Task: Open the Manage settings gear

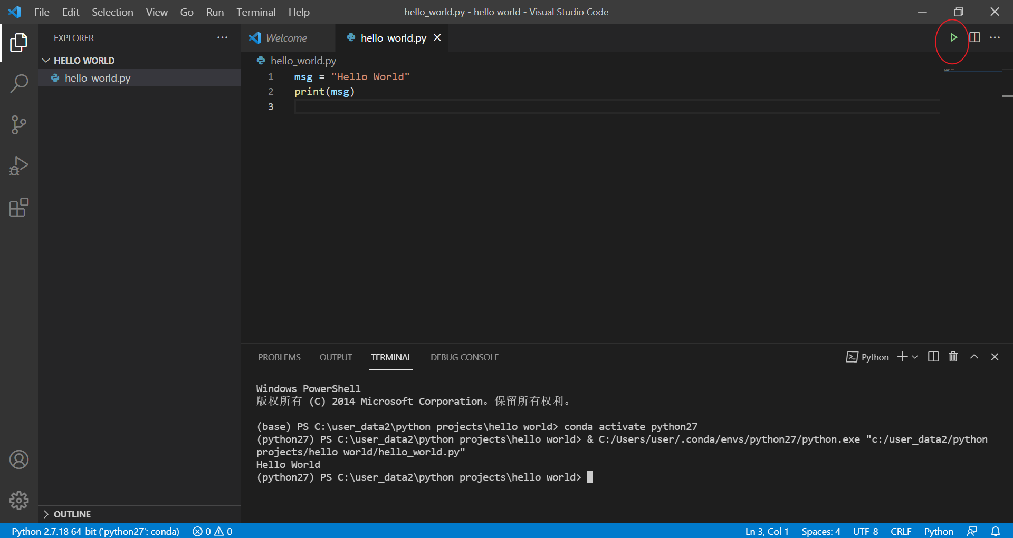Action: pos(19,501)
